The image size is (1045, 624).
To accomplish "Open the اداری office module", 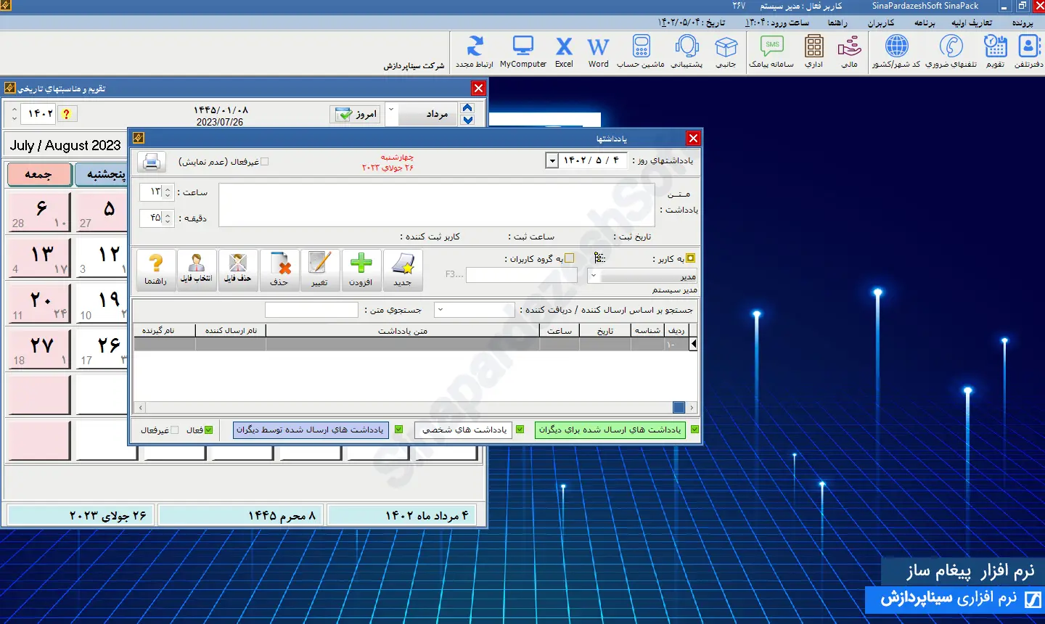I will coord(814,52).
